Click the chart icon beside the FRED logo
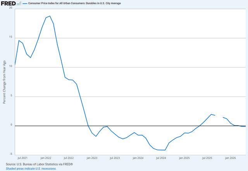 pyautogui.click(x=19, y=3)
